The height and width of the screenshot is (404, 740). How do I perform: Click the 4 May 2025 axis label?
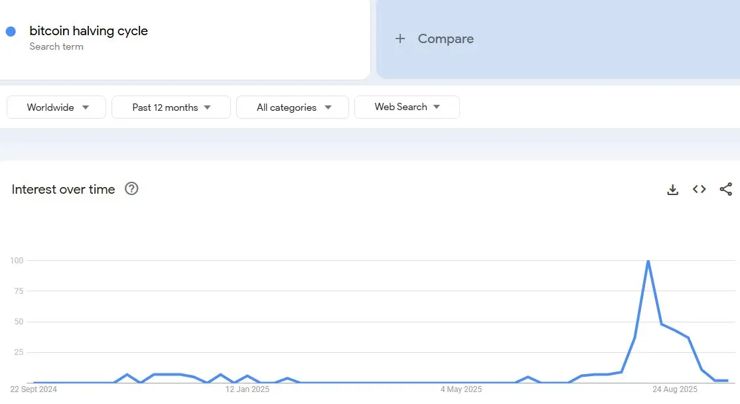coord(461,389)
